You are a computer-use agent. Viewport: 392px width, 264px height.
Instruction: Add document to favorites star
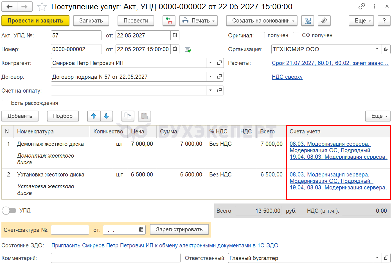coord(42,7)
